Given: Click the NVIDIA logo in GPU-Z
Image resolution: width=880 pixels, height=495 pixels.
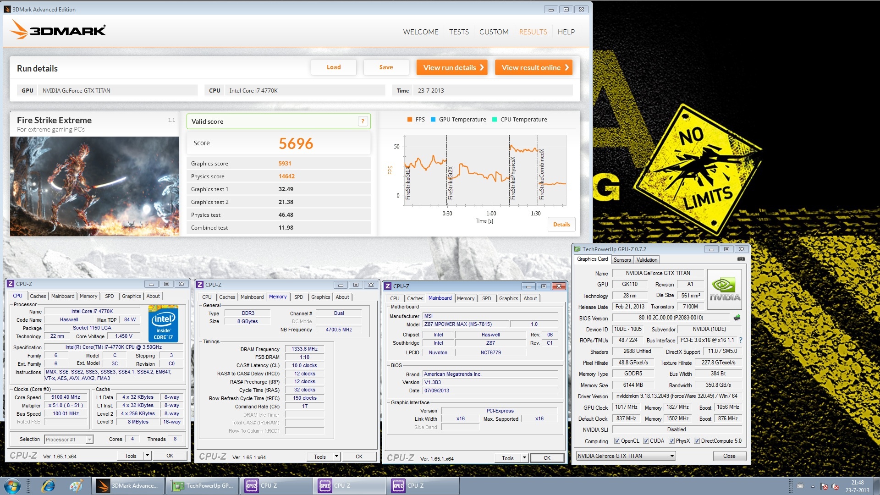Looking at the screenshot, I should click(725, 288).
